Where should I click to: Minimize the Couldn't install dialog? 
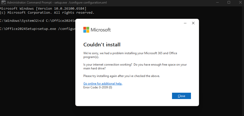click(185, 23)
